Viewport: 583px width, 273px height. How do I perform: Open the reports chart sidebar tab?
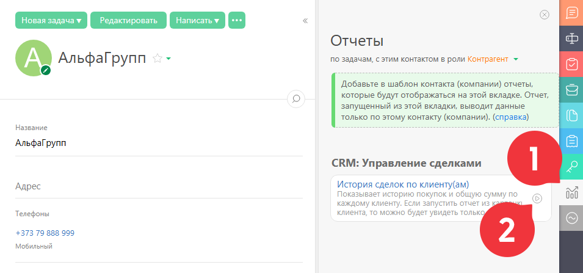click(x=571, y=192)
